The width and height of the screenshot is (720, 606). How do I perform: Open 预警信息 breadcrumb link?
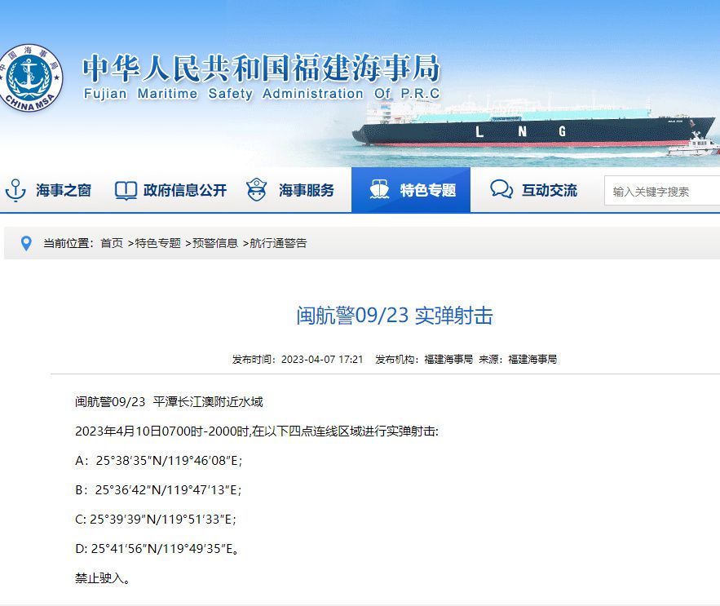(x=215, y=243)
